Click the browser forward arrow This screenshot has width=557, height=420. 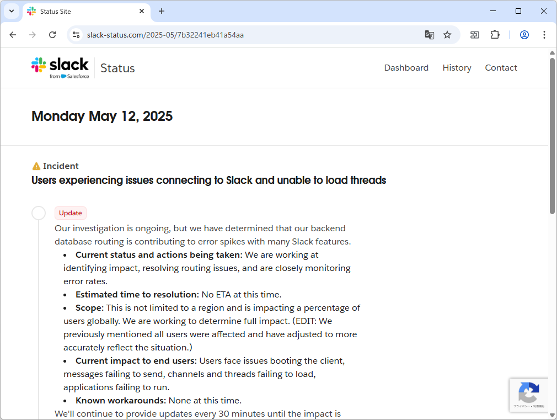point(33,35)
